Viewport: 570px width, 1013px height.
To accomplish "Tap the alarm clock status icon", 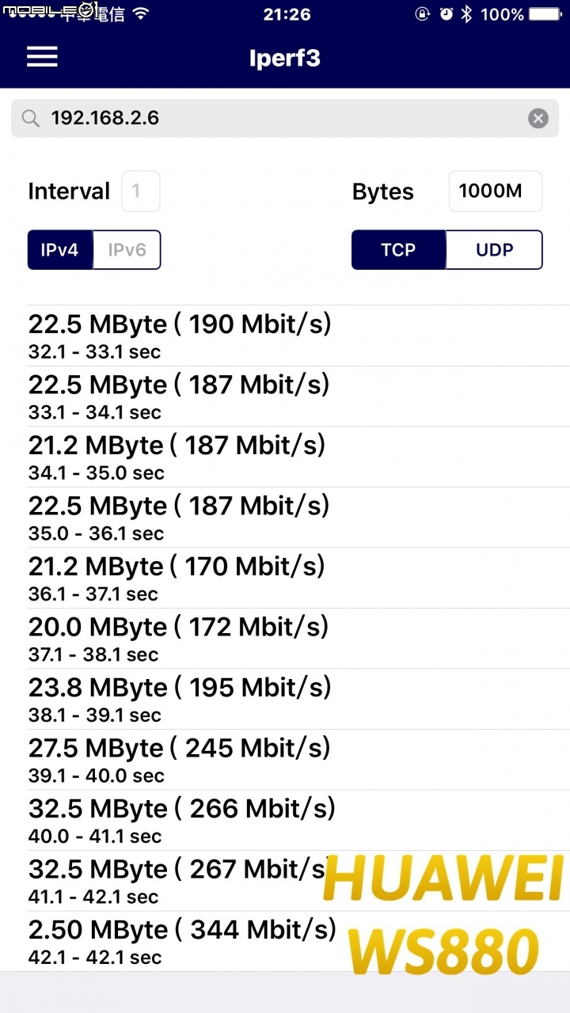I will pyautogui.click(x=446, y=13).
